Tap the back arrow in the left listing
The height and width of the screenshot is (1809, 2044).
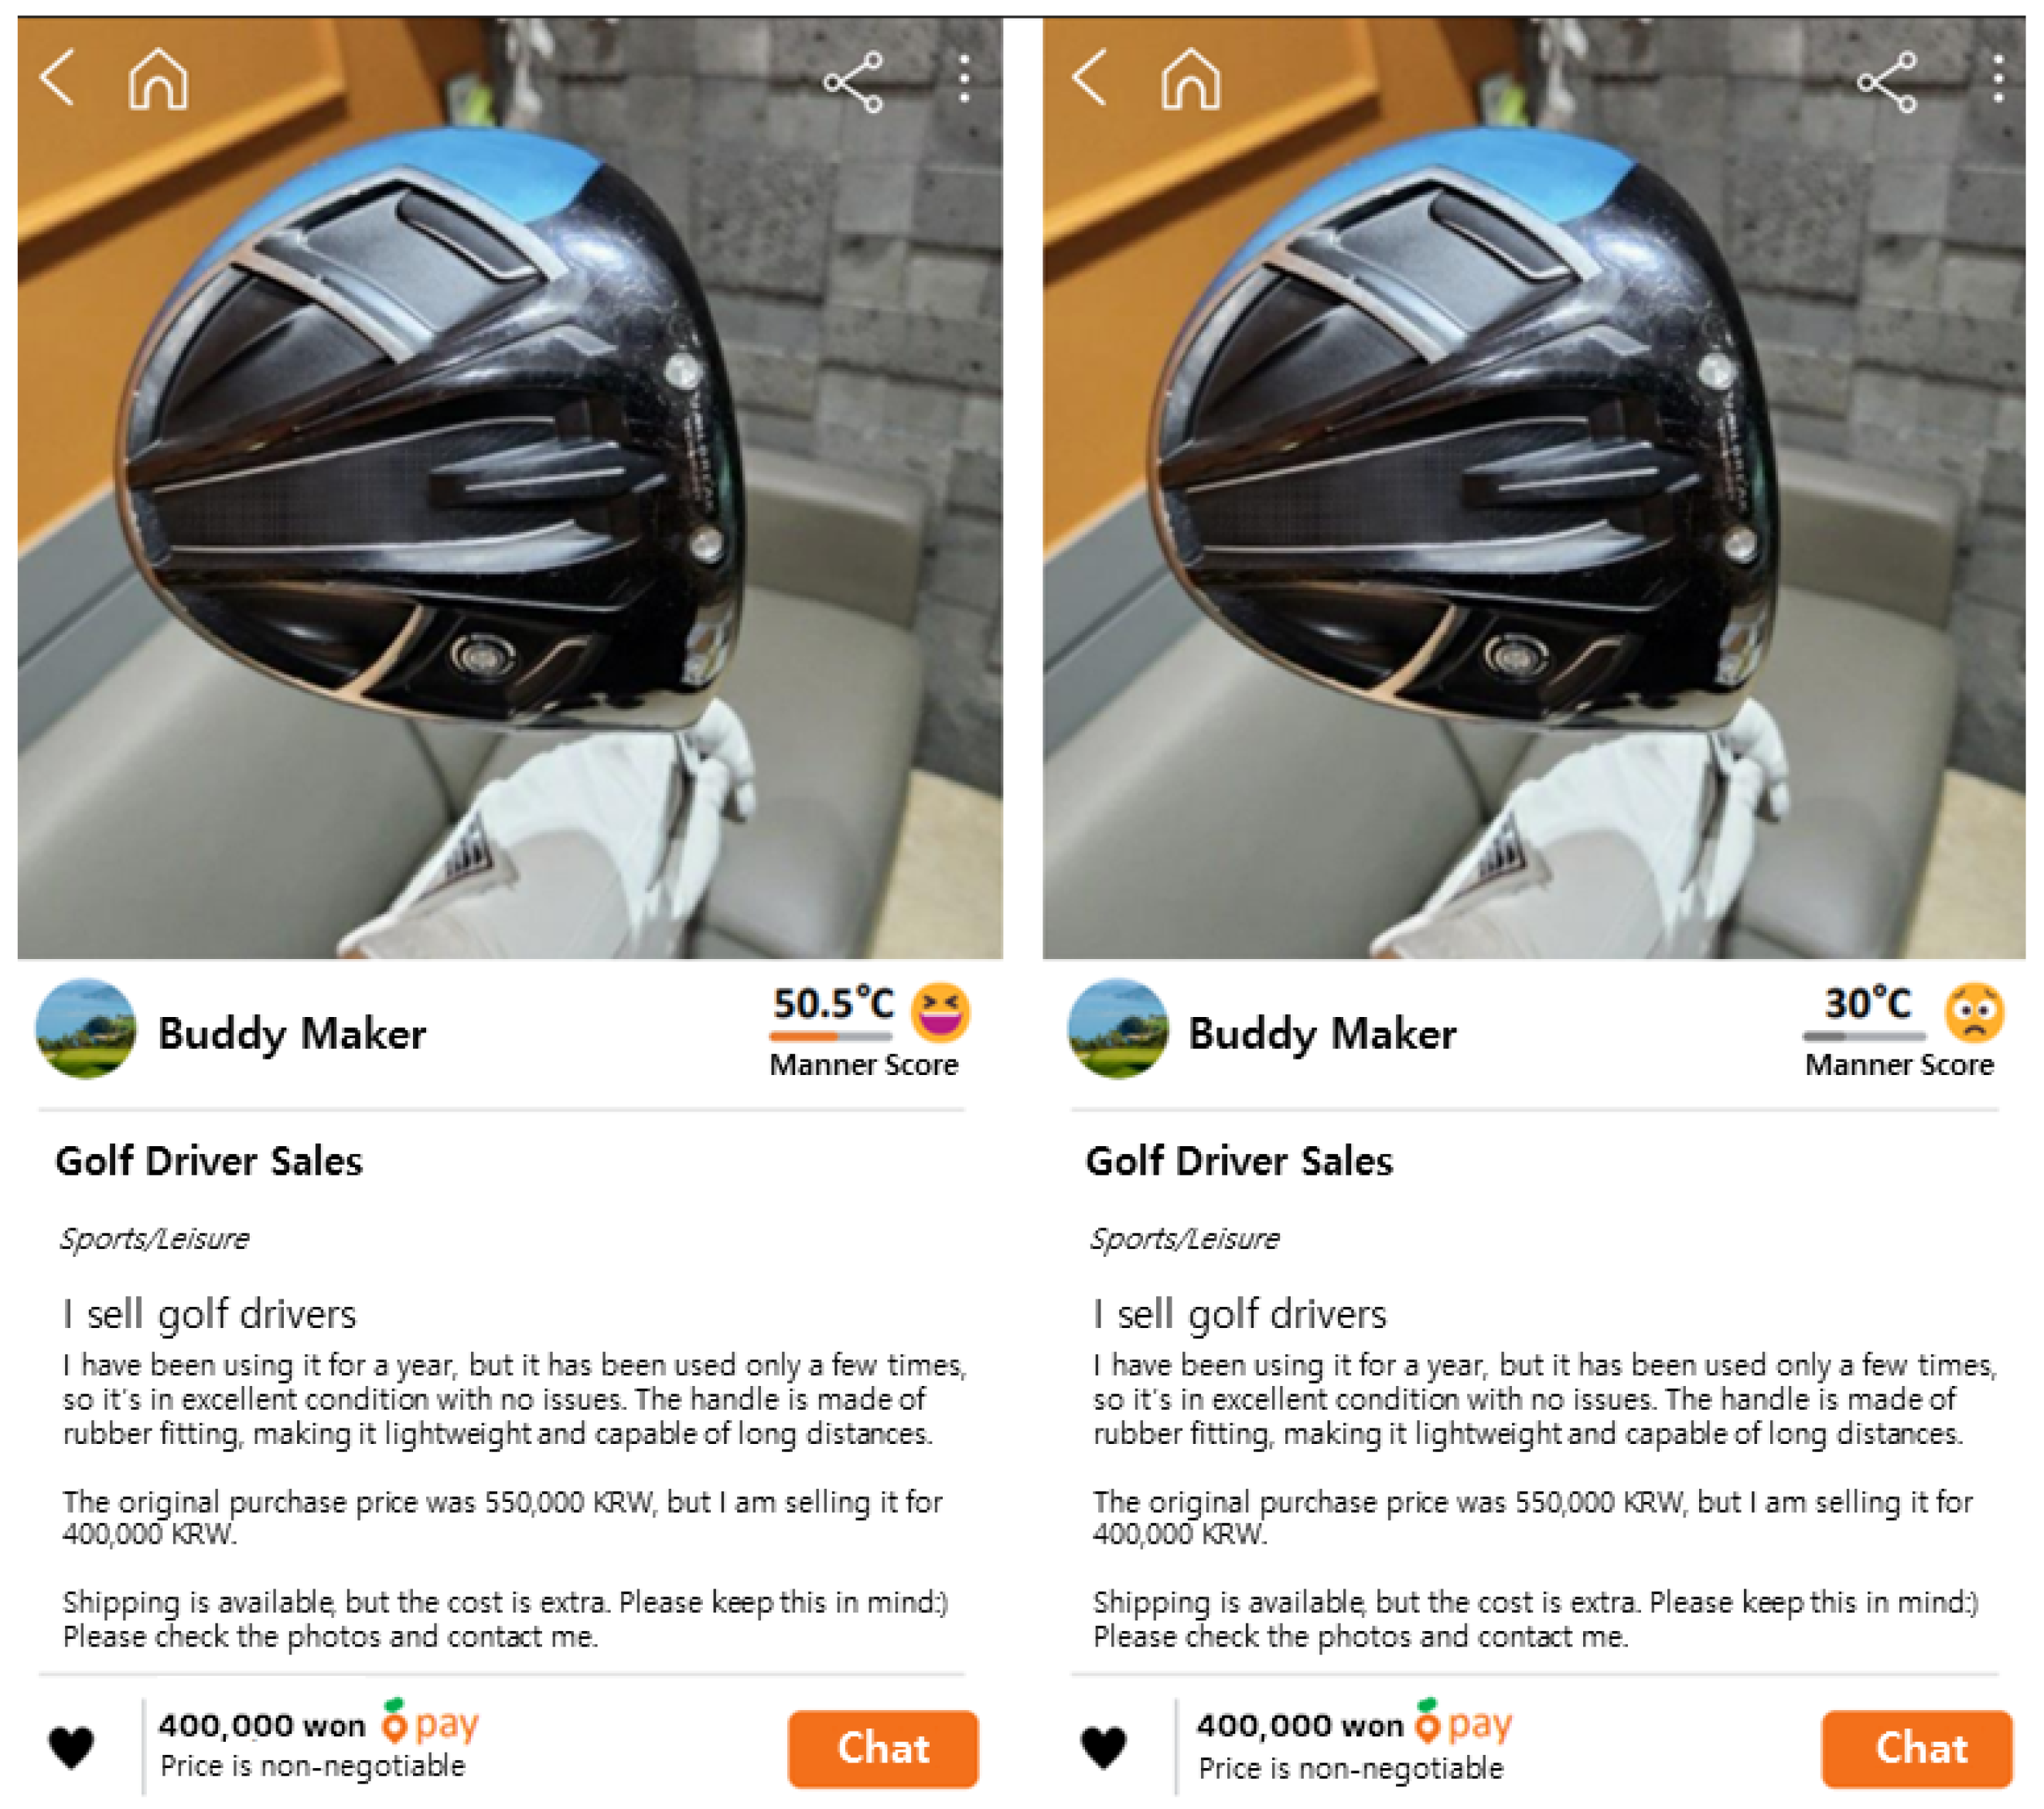click(x=57, y=78)
